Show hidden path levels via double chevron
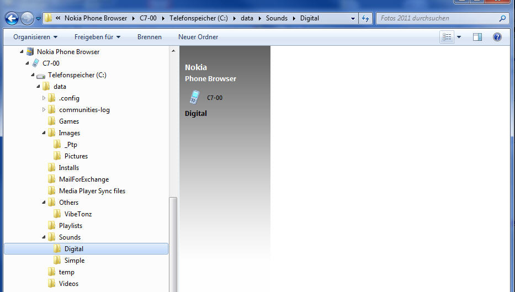This screenshot has height=292, width=515. [x=58, y=18]
